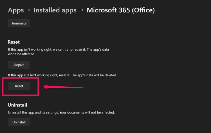The width and height of the screenshot is (211, 133).
Task: Click the Uninstall button
Action: coord(19,122)
